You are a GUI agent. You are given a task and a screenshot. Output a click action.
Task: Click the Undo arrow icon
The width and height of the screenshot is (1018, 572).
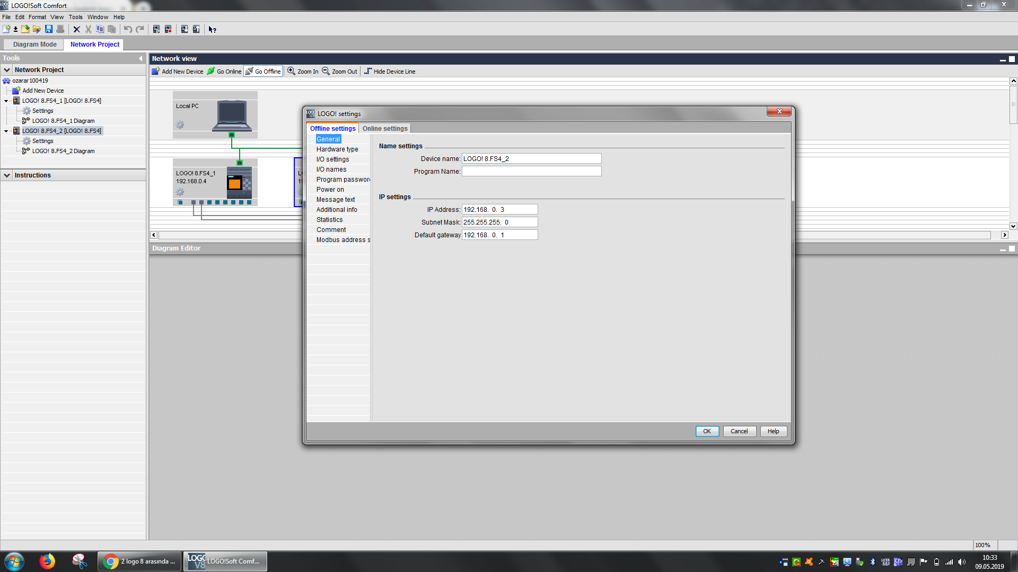coord(128,29)
